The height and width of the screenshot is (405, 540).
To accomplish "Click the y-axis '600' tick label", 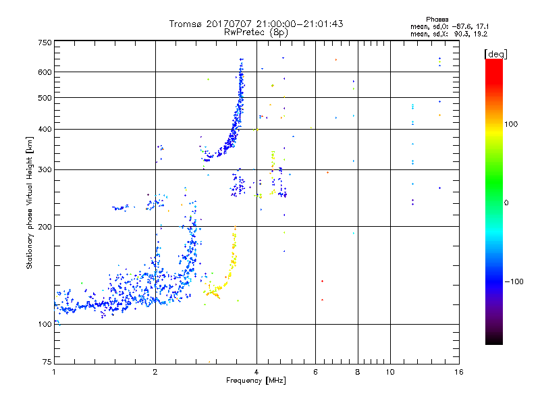I will click(x=45, y=72).
